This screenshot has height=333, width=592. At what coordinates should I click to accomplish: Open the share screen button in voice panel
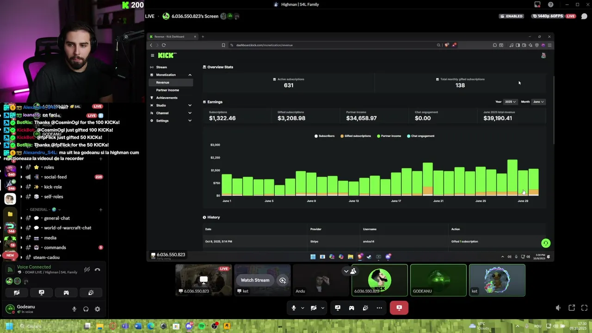pyautogui.click(x=42, y=292)
